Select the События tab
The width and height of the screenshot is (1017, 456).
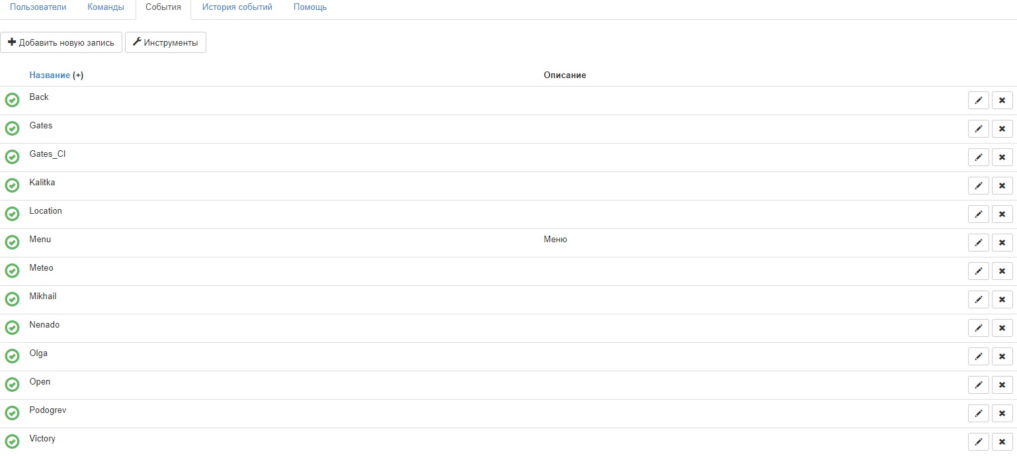coord(163,7)
